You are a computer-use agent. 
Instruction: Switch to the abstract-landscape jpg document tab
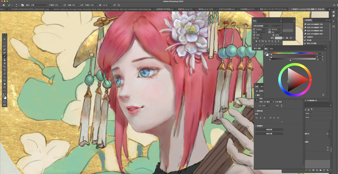[102, 9]
